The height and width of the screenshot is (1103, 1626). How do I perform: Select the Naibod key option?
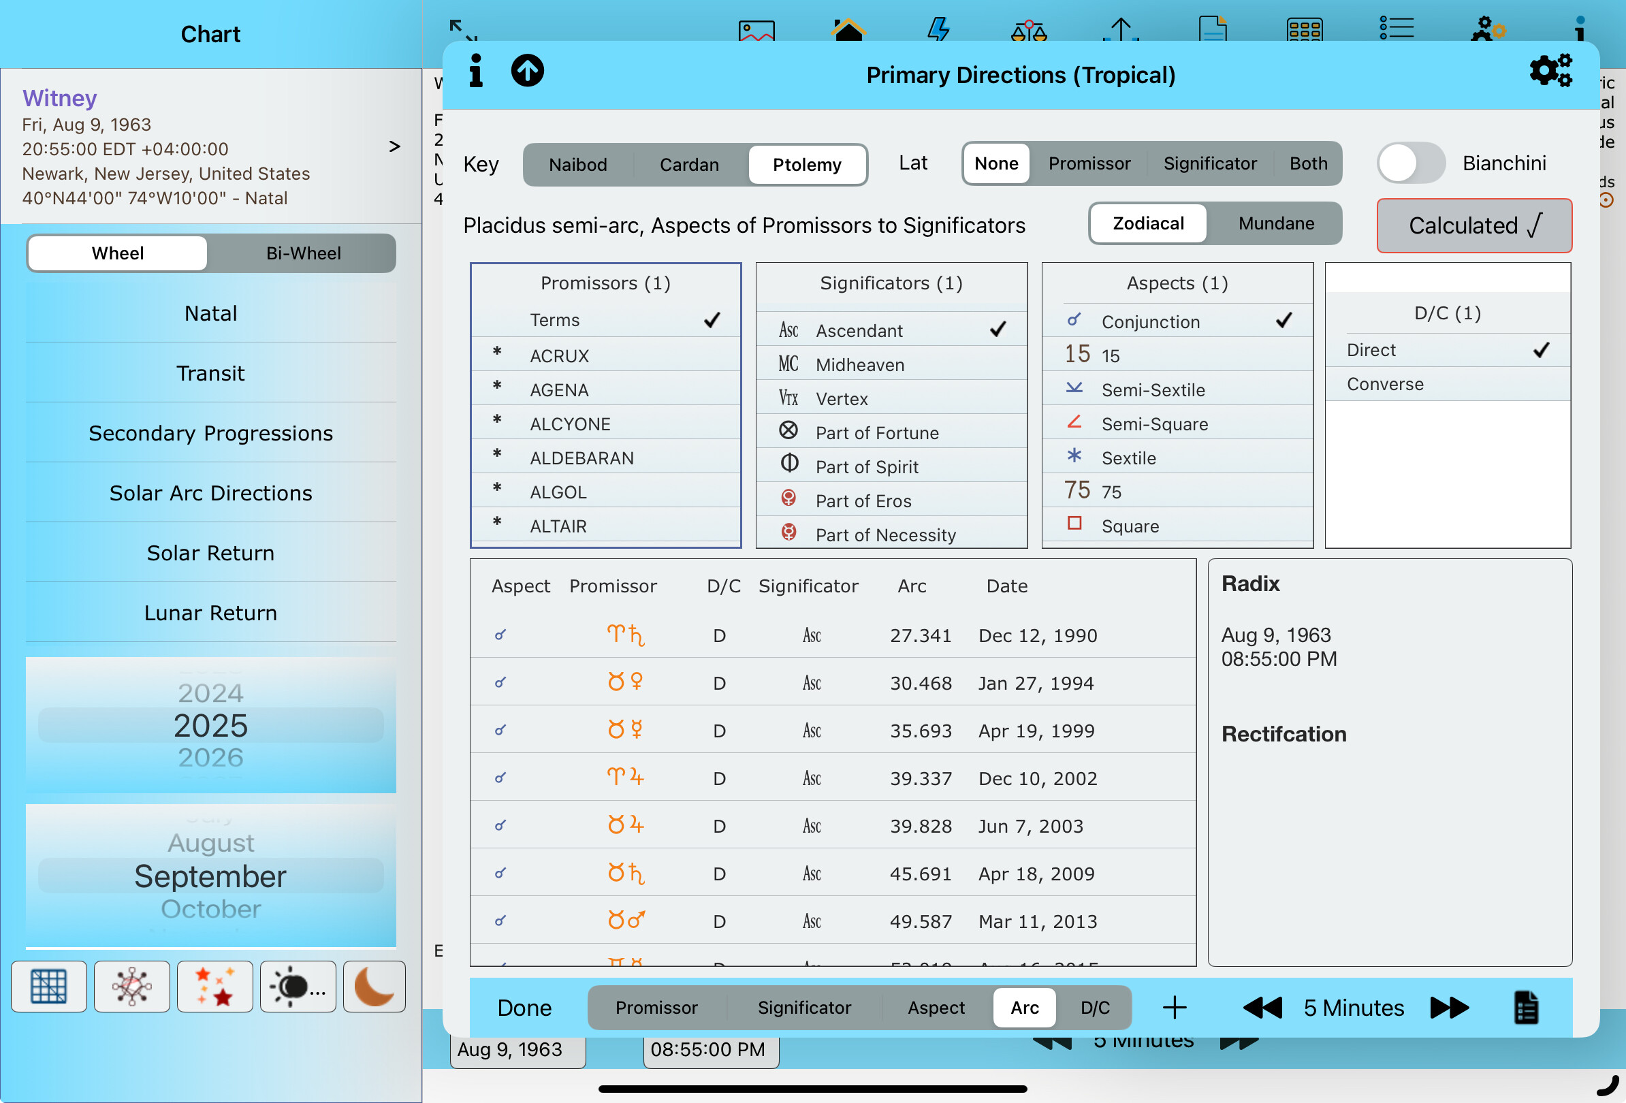pos(577,164)
